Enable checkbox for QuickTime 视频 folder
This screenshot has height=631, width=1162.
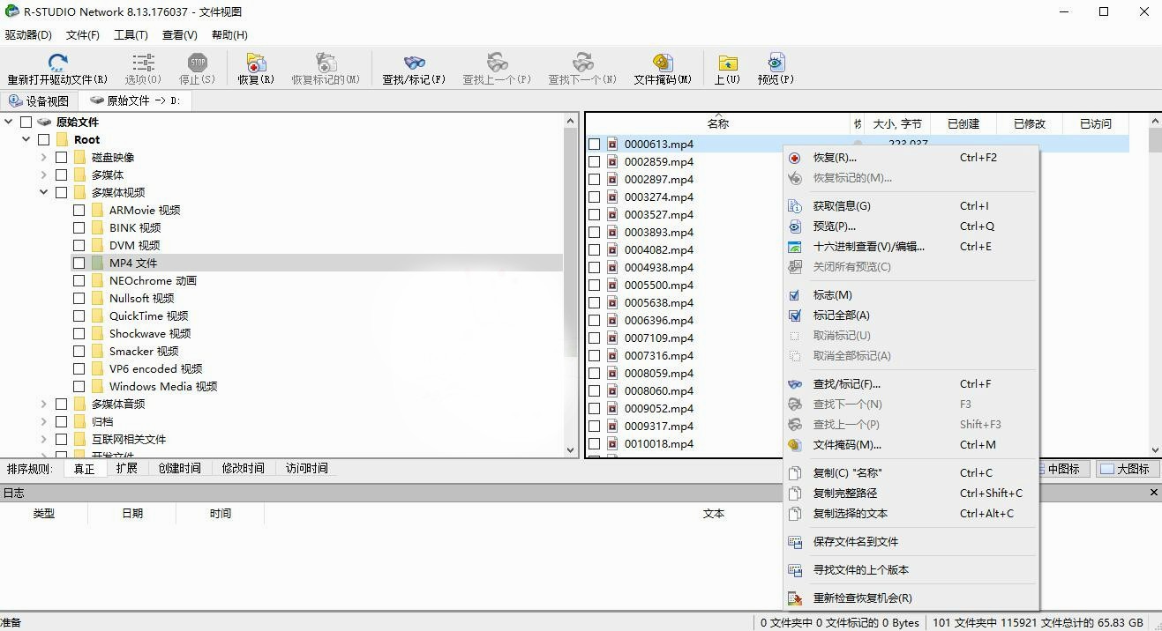[x=79, y=316]
